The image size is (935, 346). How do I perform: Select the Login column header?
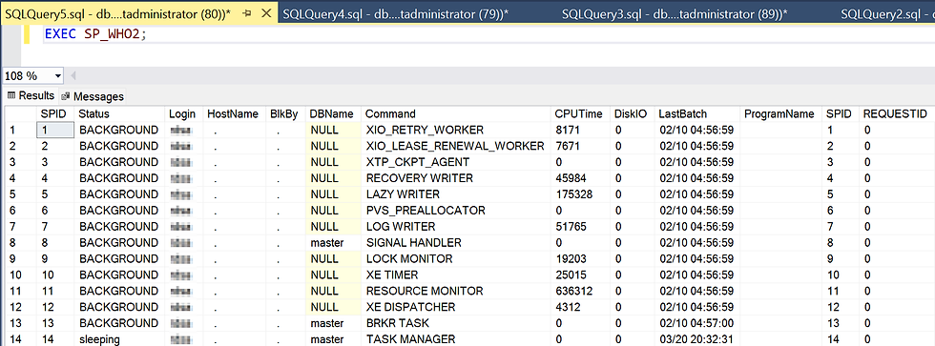183,113
